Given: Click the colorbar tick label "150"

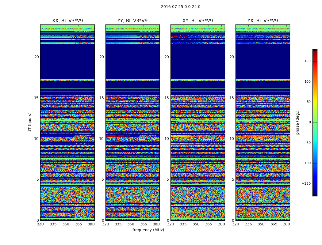Looking at the screenshot, I should click(x=307, y=61).
